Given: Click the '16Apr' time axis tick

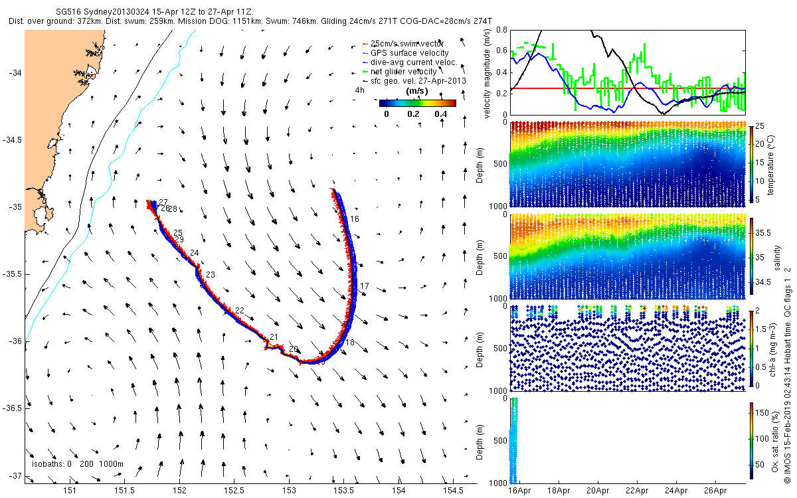Looking at the screenshot, I should pyautogui.click(x=520, y=491).
